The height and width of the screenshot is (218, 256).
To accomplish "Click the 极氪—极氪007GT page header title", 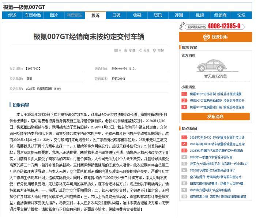I will point(24,7).
